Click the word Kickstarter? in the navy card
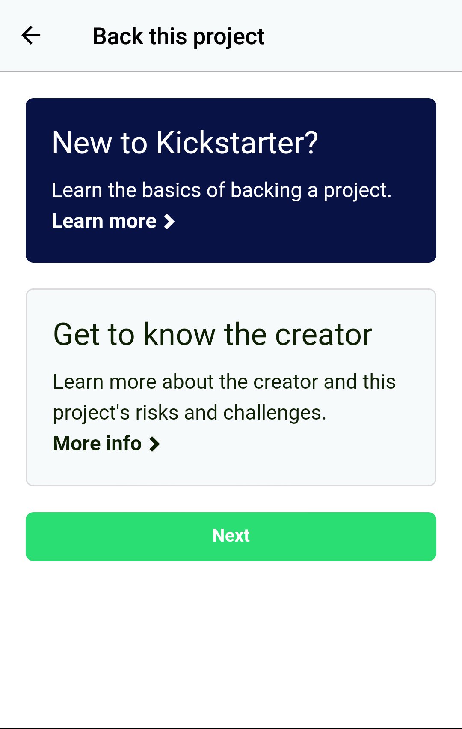 click(237, 143)
